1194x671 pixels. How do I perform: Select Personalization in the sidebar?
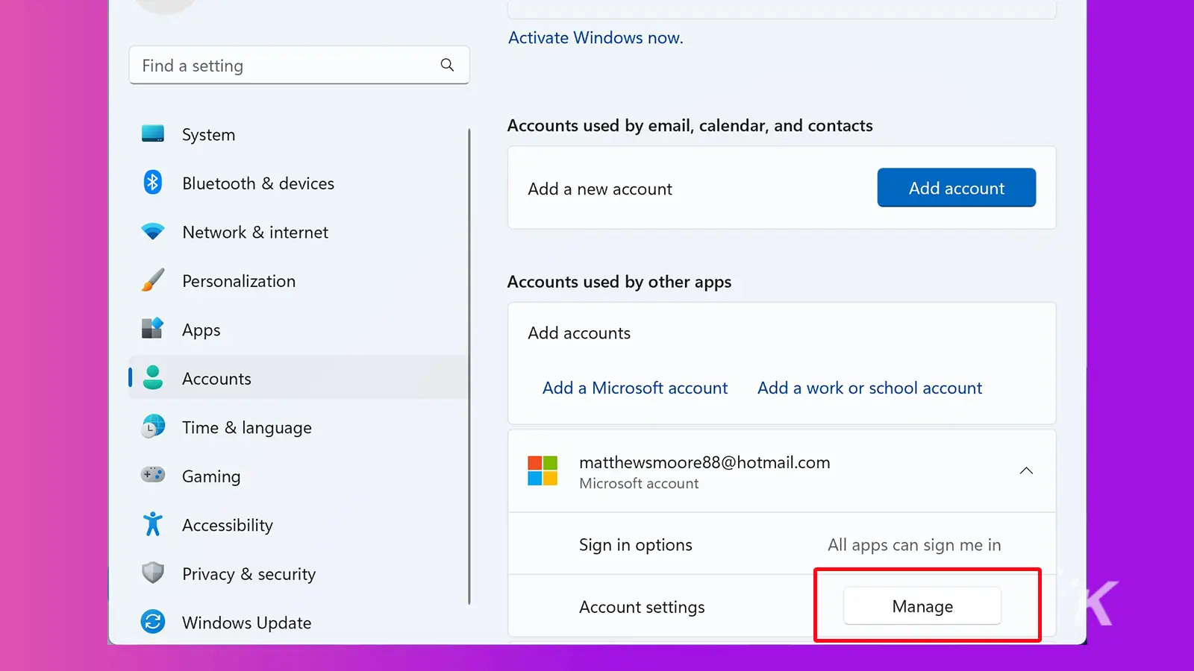click(298, 281)
